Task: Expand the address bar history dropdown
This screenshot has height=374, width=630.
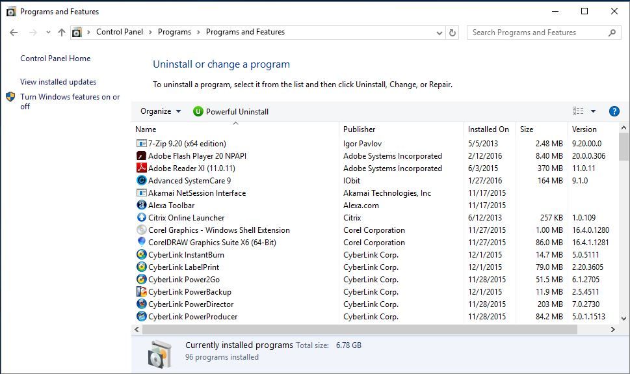Action: [440, 33]
